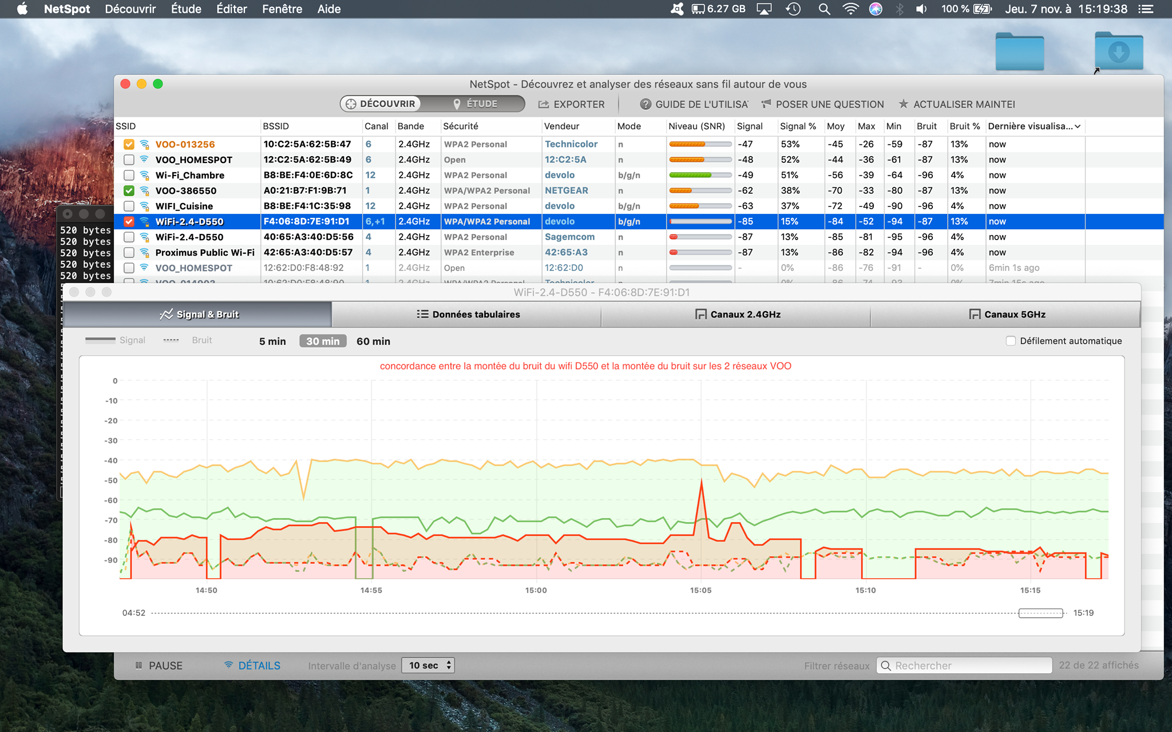Select the 5 min time range
The width and height of the screenshot is (1172, 732).
tap(272, 341)
